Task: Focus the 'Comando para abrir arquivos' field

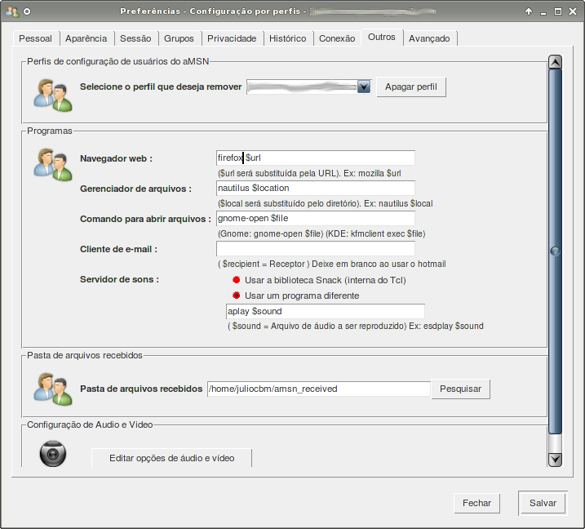Action: 316,219
